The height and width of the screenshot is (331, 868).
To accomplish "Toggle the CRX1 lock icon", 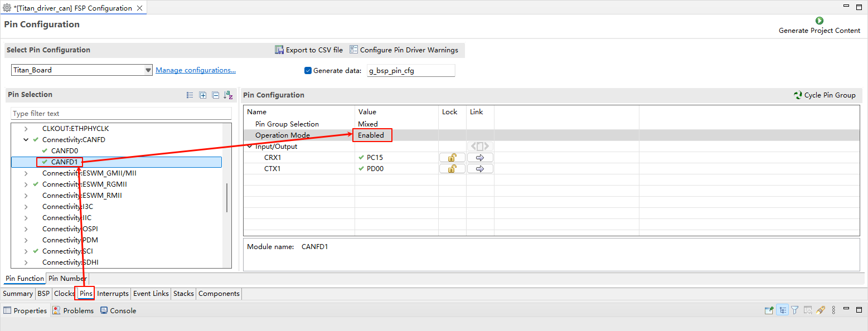I will [x=452, y=158].
